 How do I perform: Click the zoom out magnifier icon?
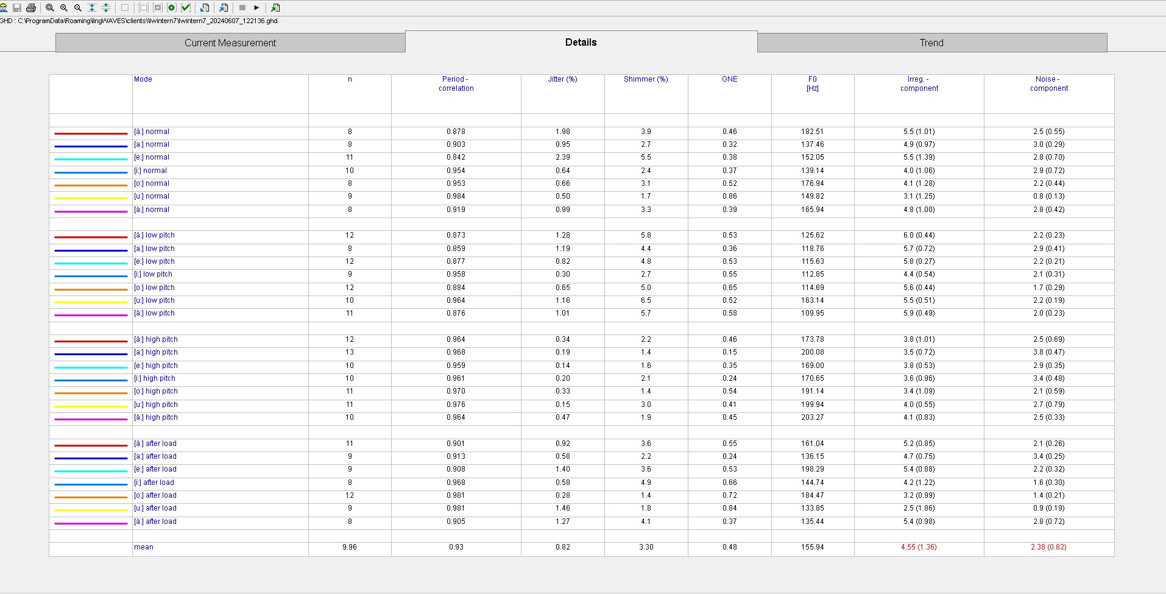coord(78,8)
